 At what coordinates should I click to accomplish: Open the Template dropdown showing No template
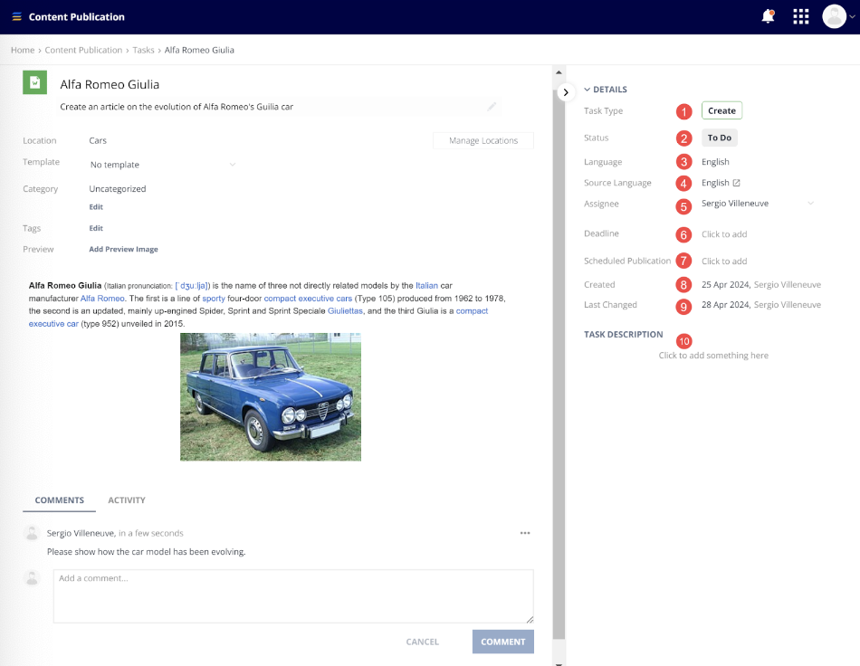[163, 165]
